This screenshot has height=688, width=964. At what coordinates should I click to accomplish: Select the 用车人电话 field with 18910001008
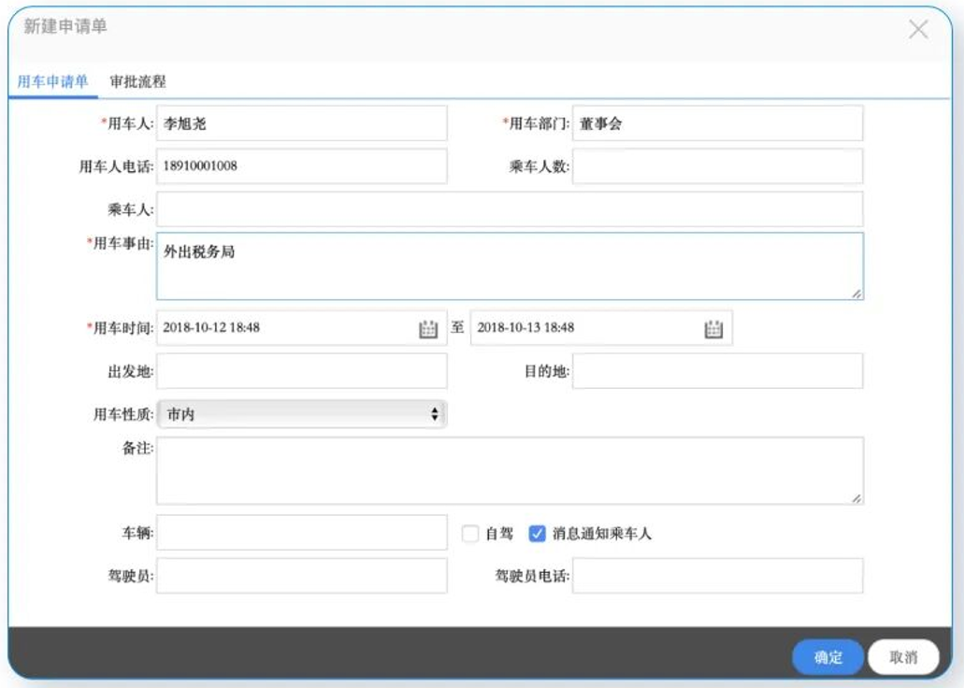[x=302, y=166]
